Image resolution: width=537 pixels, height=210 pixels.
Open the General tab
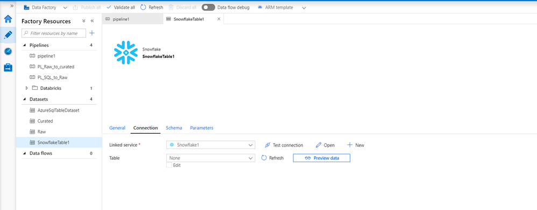117,128
